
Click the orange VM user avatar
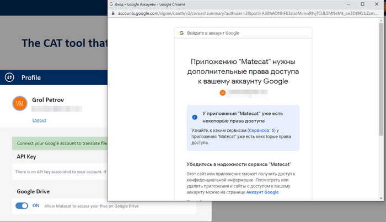(19, 103)
